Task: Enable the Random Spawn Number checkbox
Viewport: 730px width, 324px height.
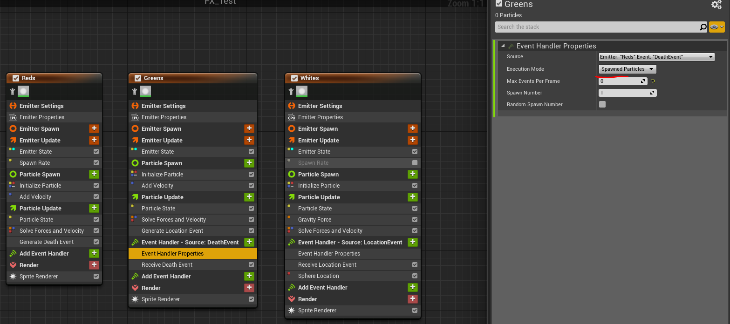Action: 602,104
